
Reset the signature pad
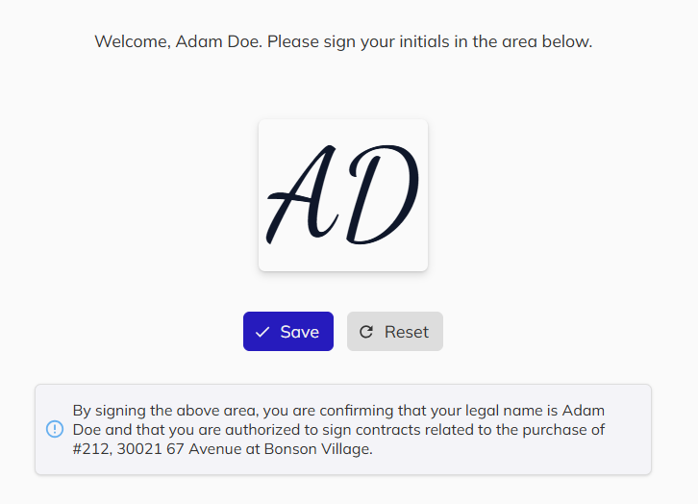pyautogui.click(x=395, y=332)
